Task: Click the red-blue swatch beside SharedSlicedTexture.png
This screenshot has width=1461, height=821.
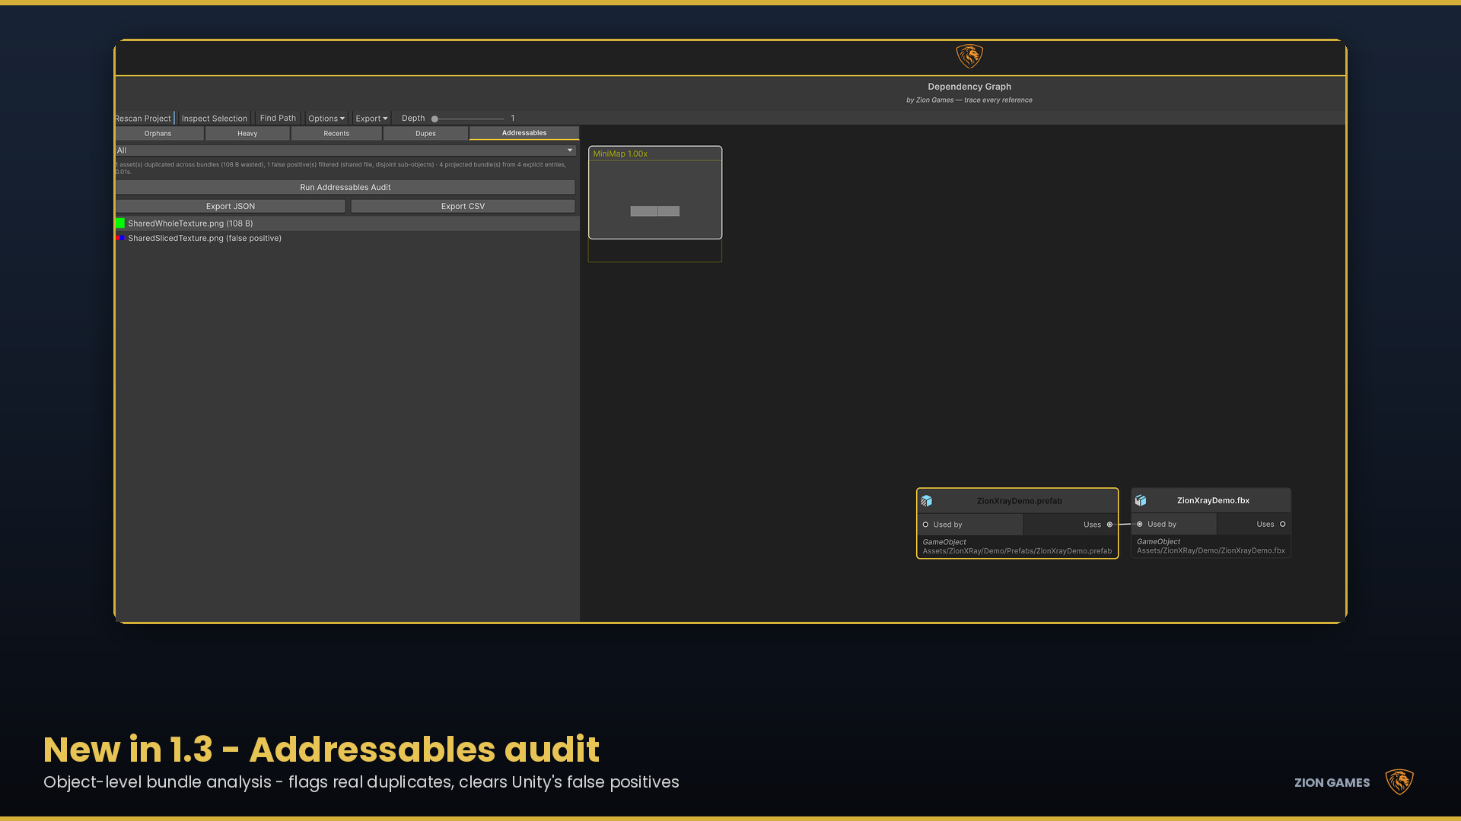Action: 119,238
